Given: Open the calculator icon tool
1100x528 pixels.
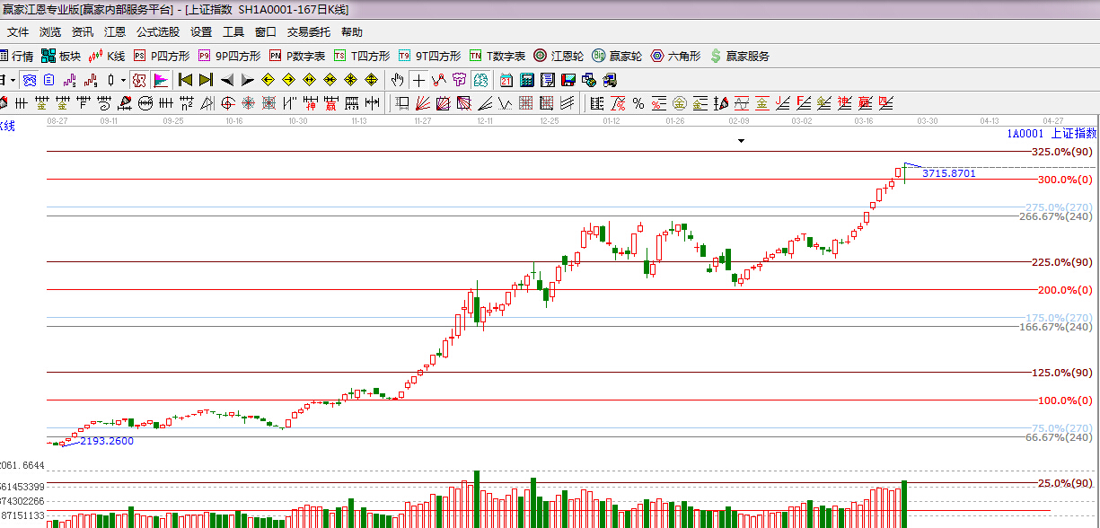Looking at the screenshot, I should (527, 80).
